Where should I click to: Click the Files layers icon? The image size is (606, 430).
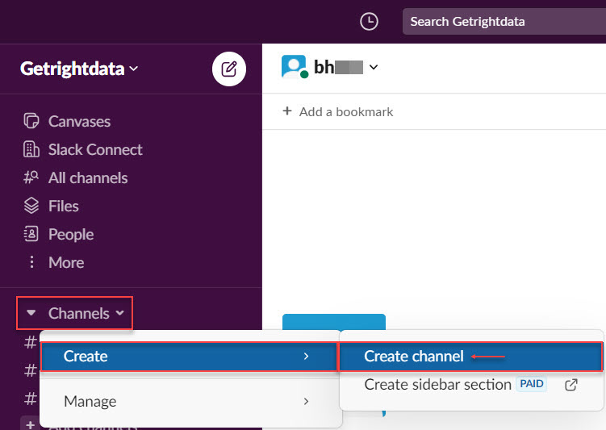pos(31,206)
